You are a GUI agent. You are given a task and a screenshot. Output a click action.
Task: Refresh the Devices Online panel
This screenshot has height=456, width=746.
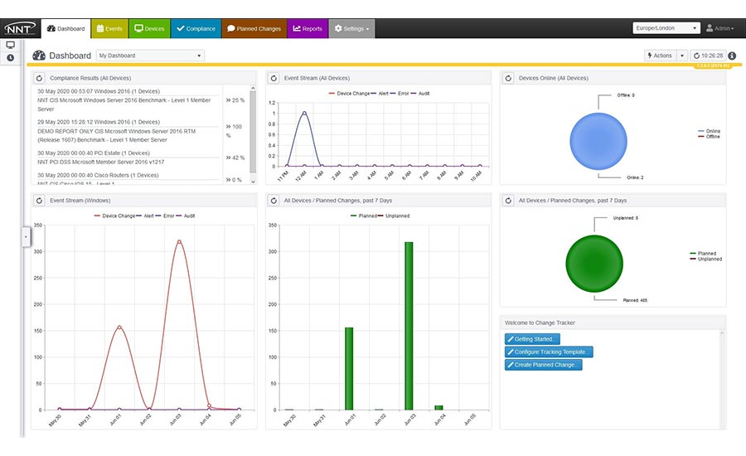point(507,78)
